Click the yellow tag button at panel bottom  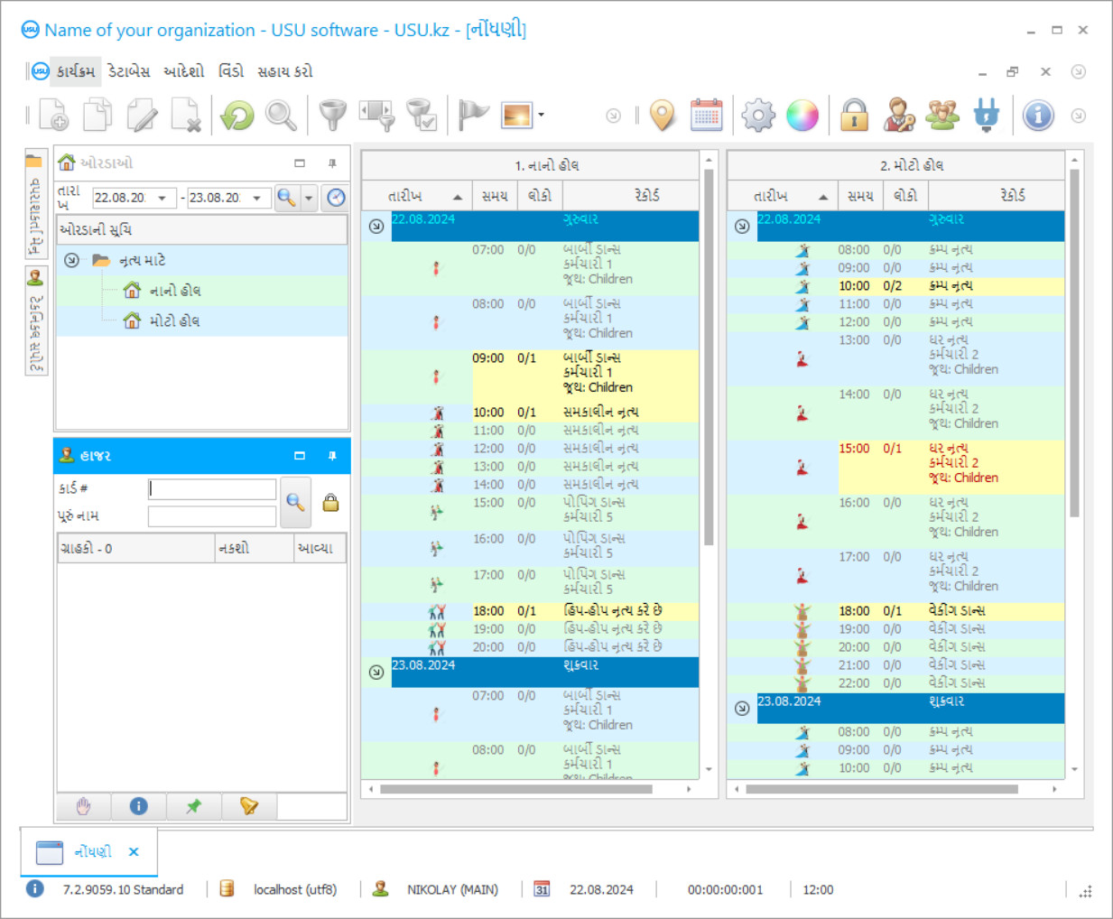pyautogui.click(x=249, y=806)
